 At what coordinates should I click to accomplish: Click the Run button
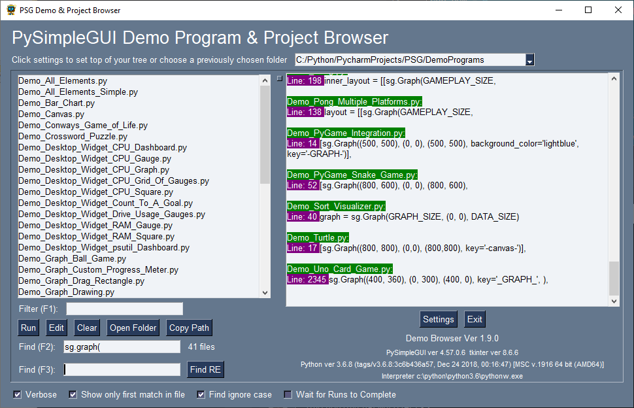(x=28, y=328)
